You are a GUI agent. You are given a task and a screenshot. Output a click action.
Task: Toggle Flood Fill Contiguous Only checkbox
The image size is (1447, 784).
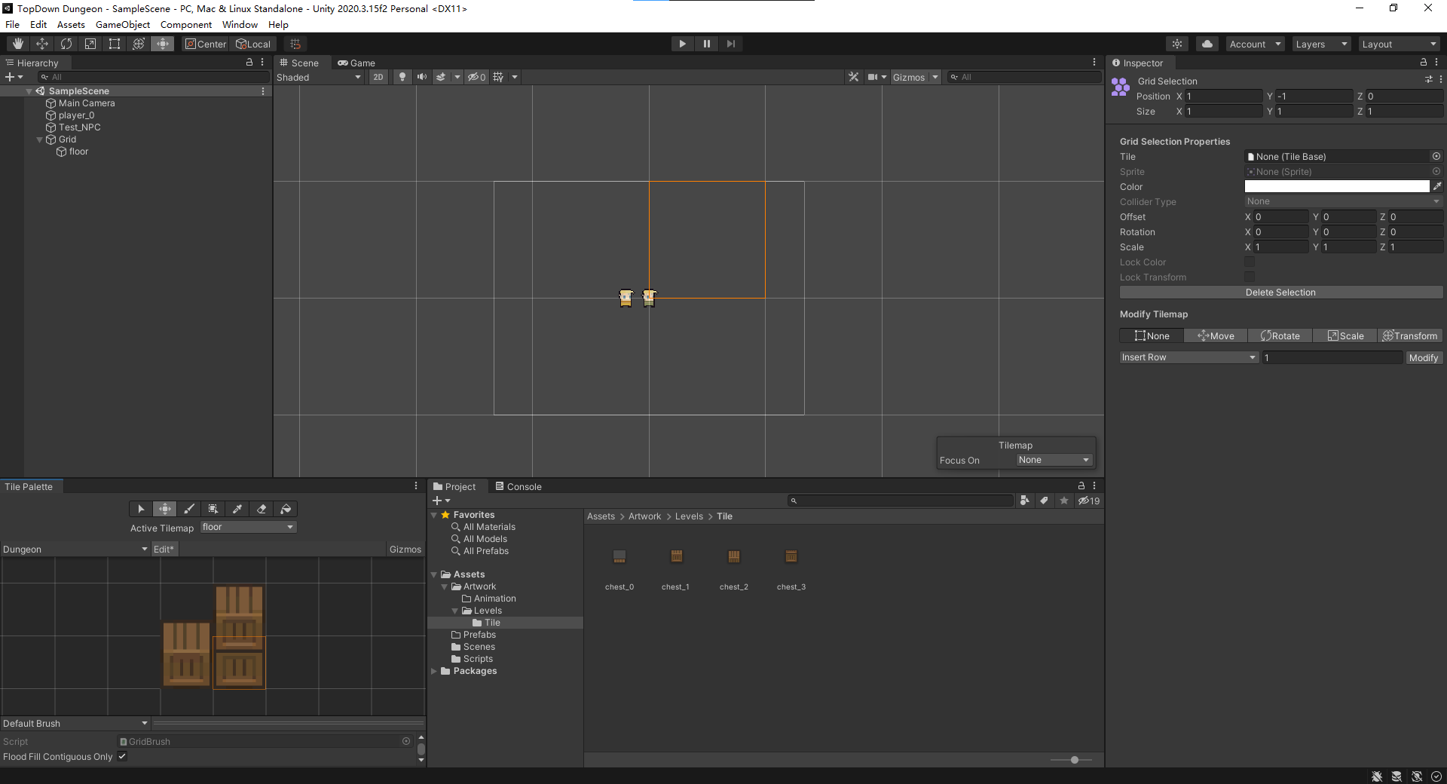122,756
